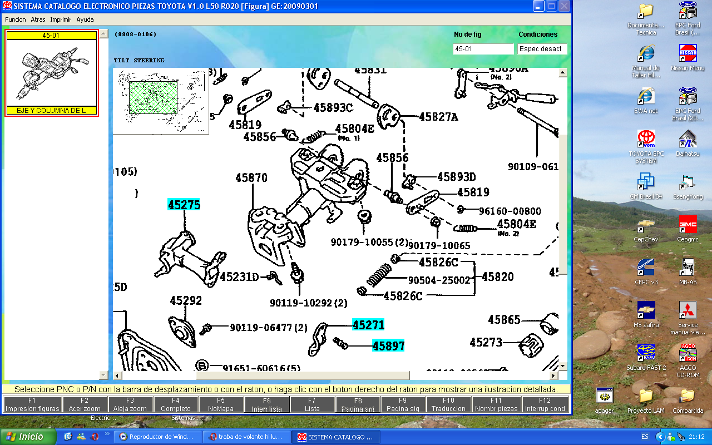Open the Imprimir menu
Viewport: 712px width, 445px height.
(61, 19)
